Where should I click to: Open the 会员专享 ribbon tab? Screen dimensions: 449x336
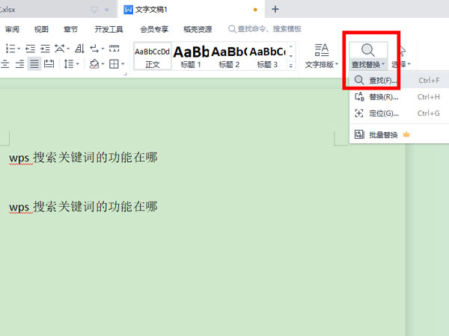click(x=154, y=29)
